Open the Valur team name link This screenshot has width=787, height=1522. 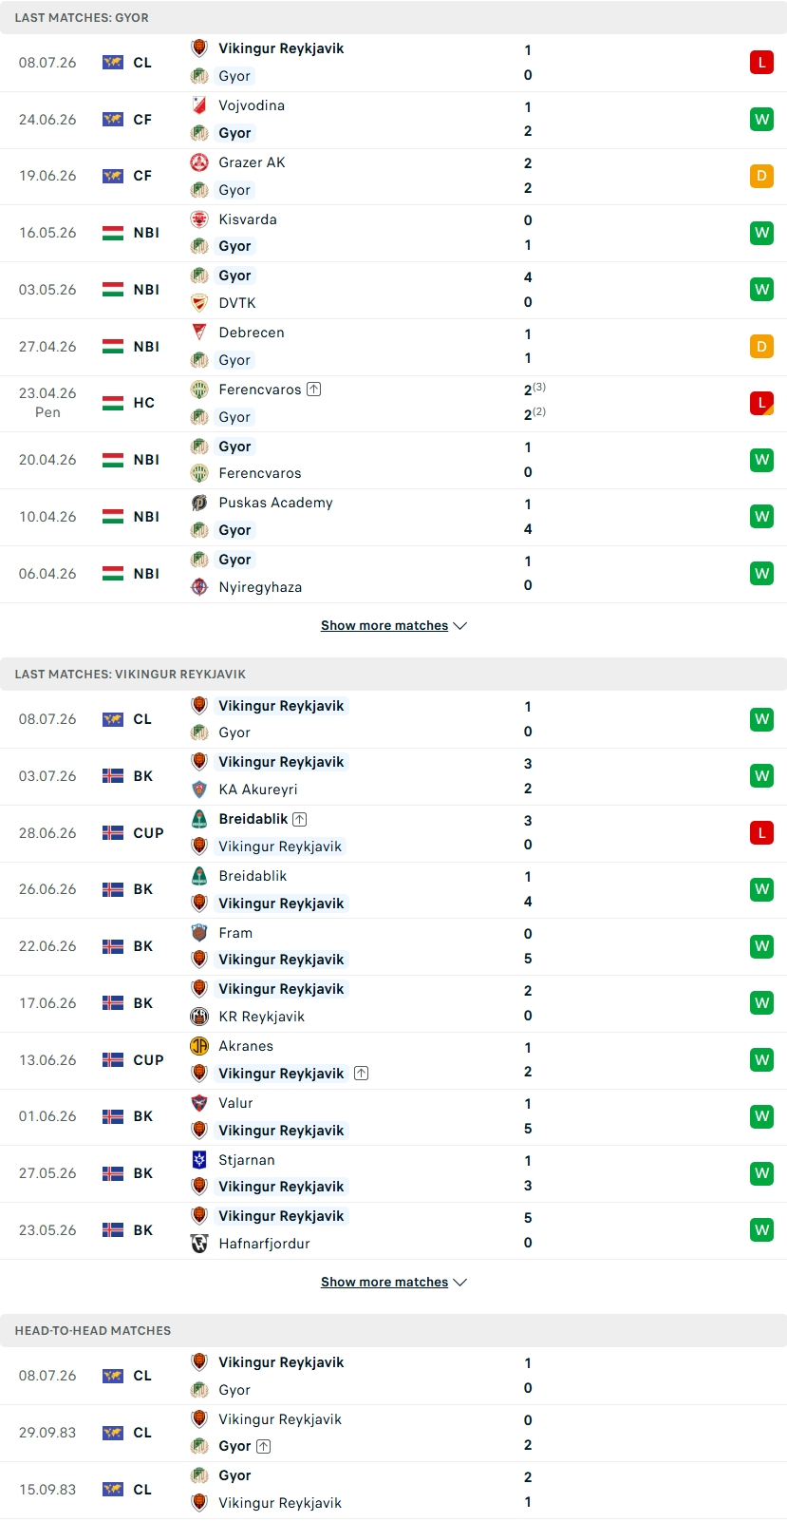click(x=235, y=1103)
